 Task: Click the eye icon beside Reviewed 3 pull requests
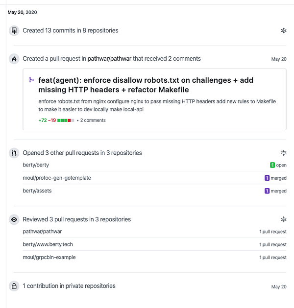point(14,220)
